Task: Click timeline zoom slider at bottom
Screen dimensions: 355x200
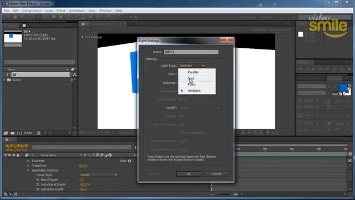Action: click(x=223, y=194)
